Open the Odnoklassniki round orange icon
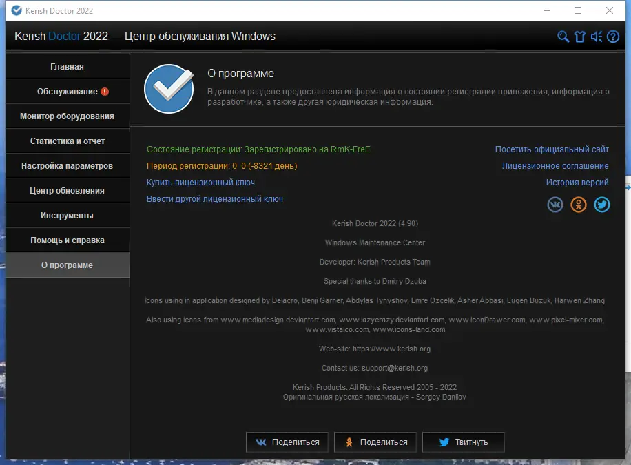 click(x=578, y=205)
